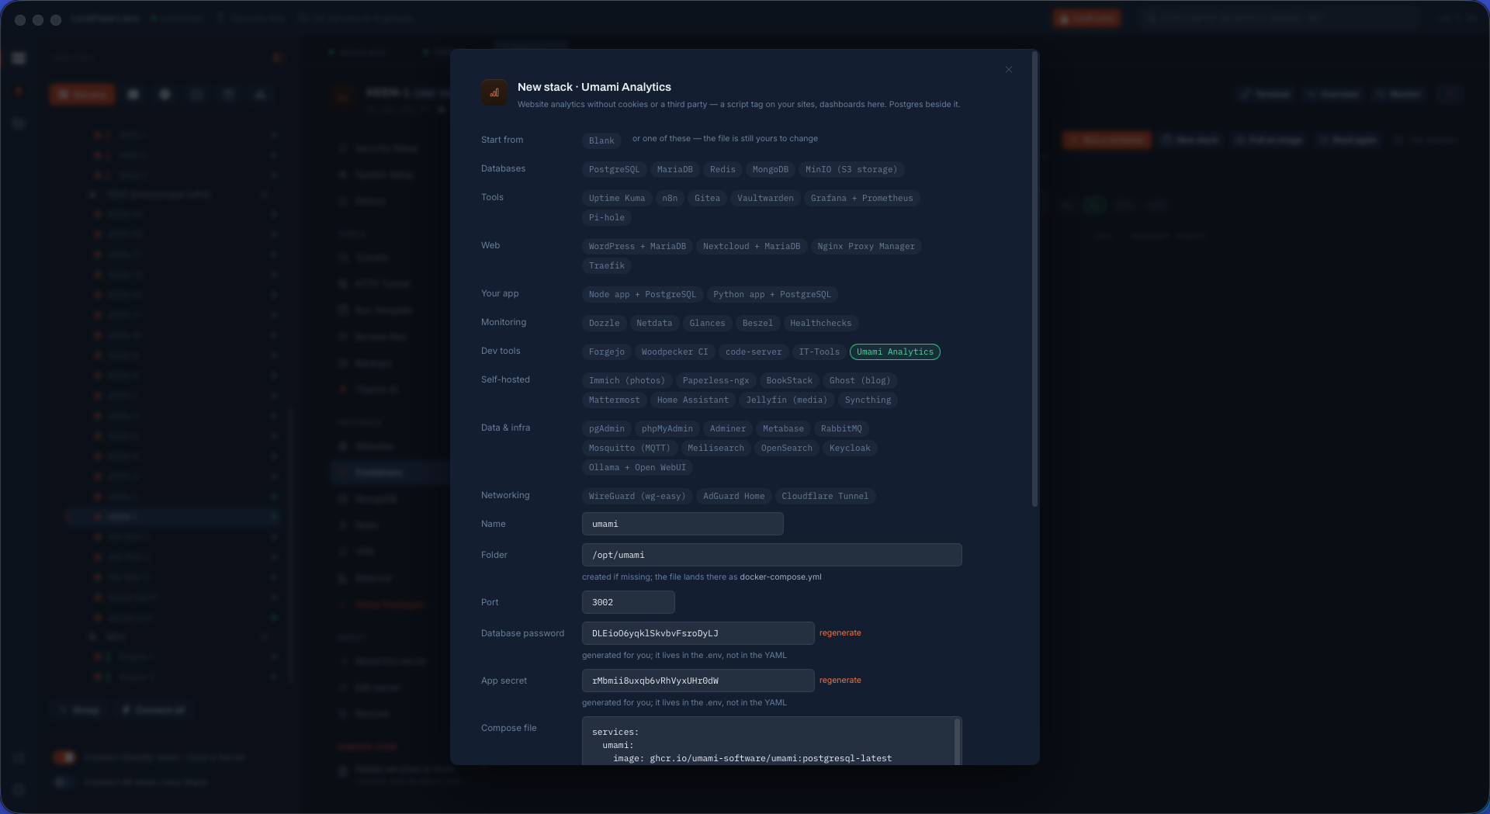
Task: Click the Umami Analytics stack icon
Action: tap(494, 92)
